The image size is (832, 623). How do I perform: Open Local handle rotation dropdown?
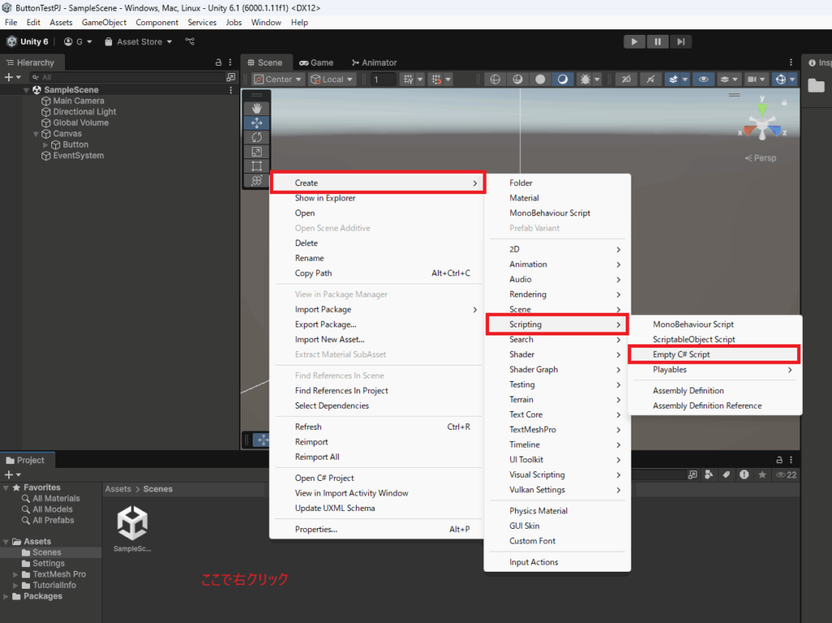coord(332,79)
